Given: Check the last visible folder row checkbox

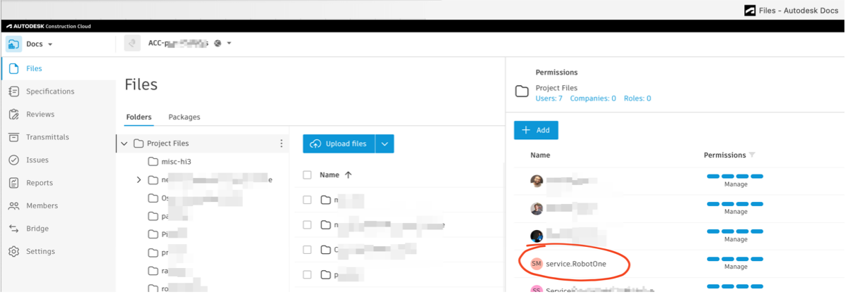Looking at the screenshot, I should coord(307,274).
